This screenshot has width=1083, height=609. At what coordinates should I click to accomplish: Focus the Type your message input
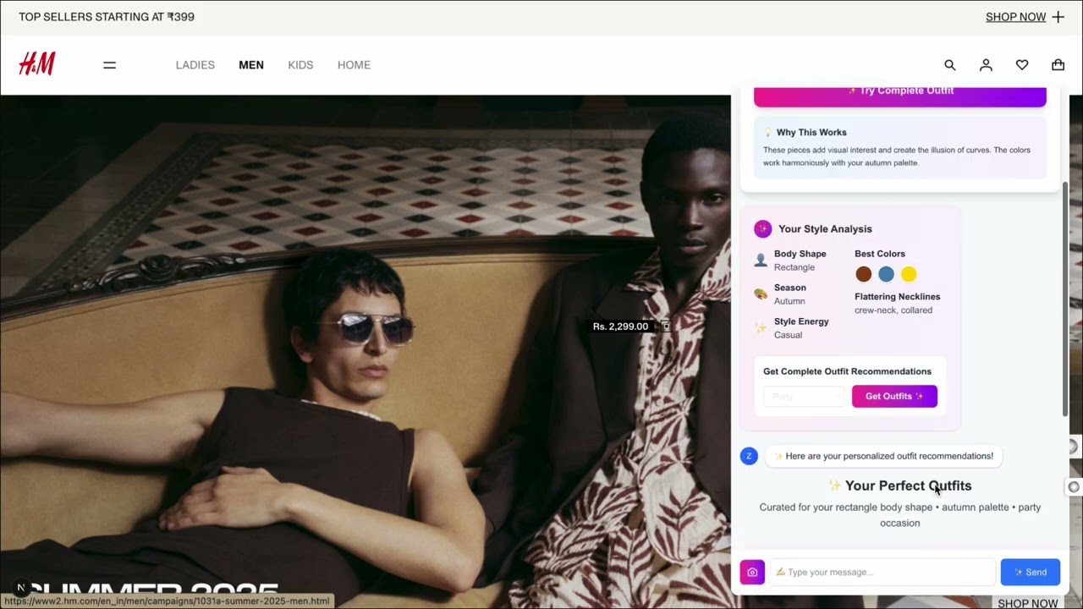tap(882, 572)
